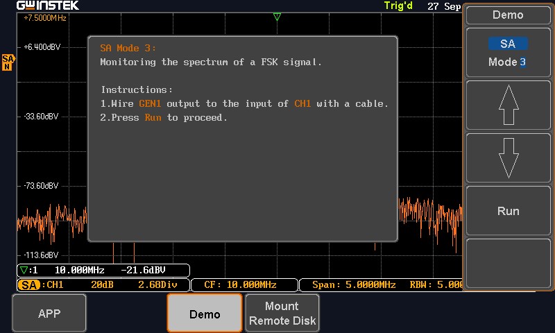Click the CF: 10.000MHz center frequency field

click(240, 284)
